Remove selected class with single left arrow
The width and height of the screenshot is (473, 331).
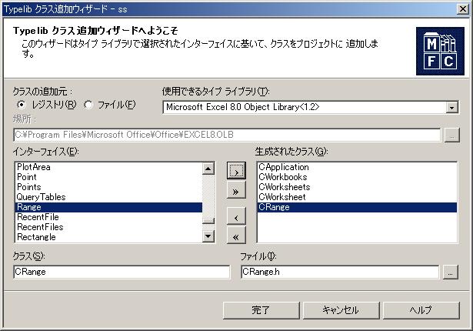[x=236, y=216]
